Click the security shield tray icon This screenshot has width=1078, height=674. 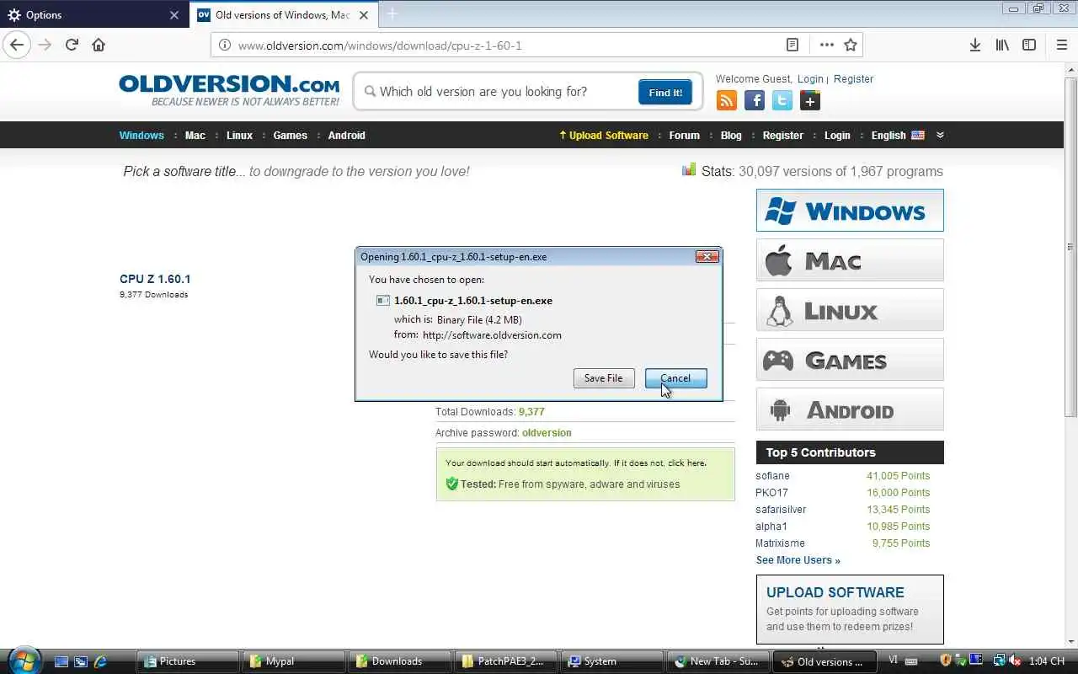(946, 661)
